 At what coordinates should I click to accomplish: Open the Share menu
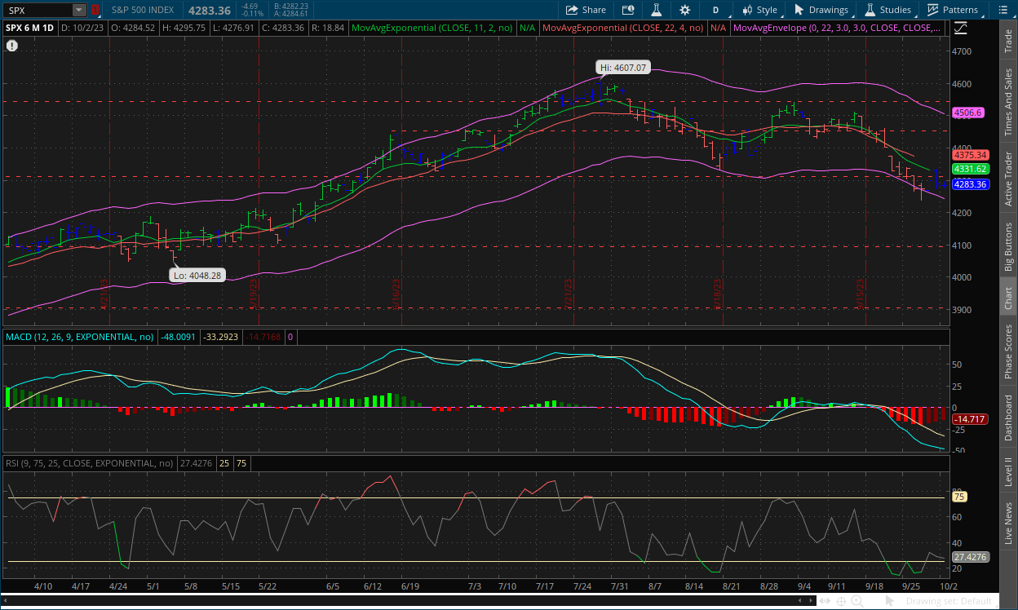(x=586, y=10)
